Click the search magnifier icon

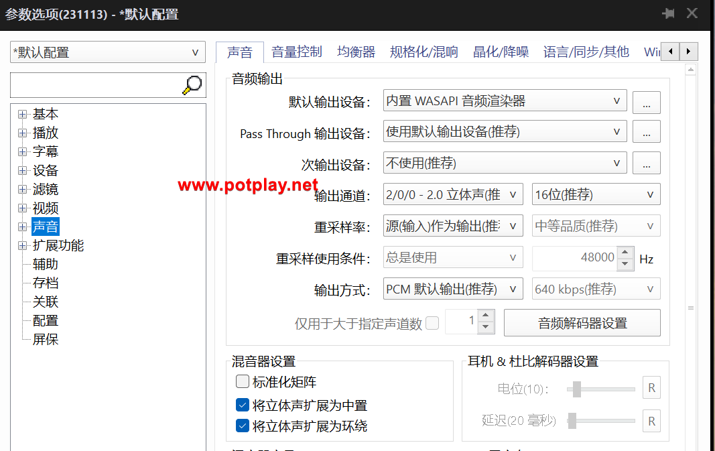click(192, 85)
